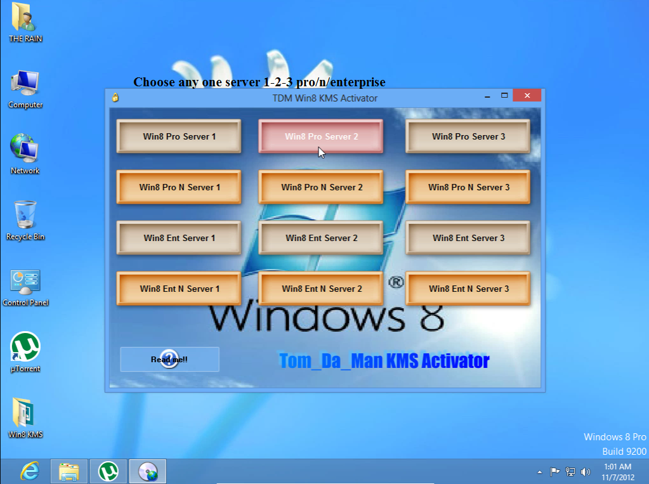Screen dimensions: 649x484
Task: Choose Win8 Pro Server 1
Action: click(179, 136)
